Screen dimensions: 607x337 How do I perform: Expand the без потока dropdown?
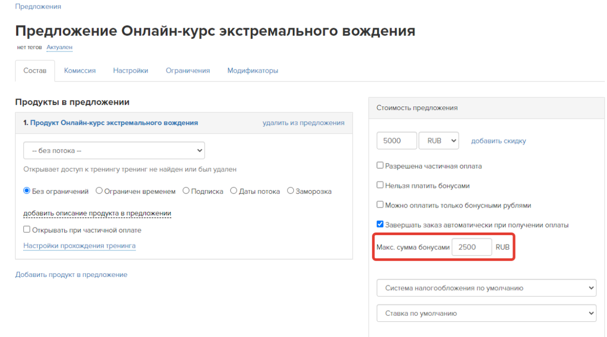tap(114, 151)
